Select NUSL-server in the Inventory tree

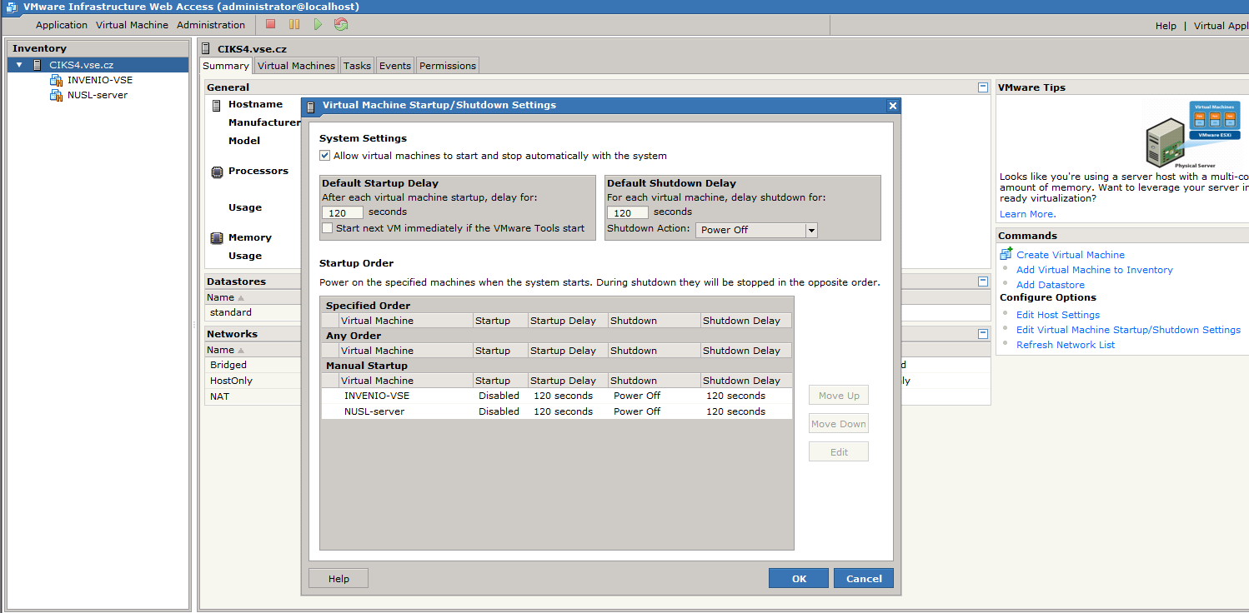[98, 95]
